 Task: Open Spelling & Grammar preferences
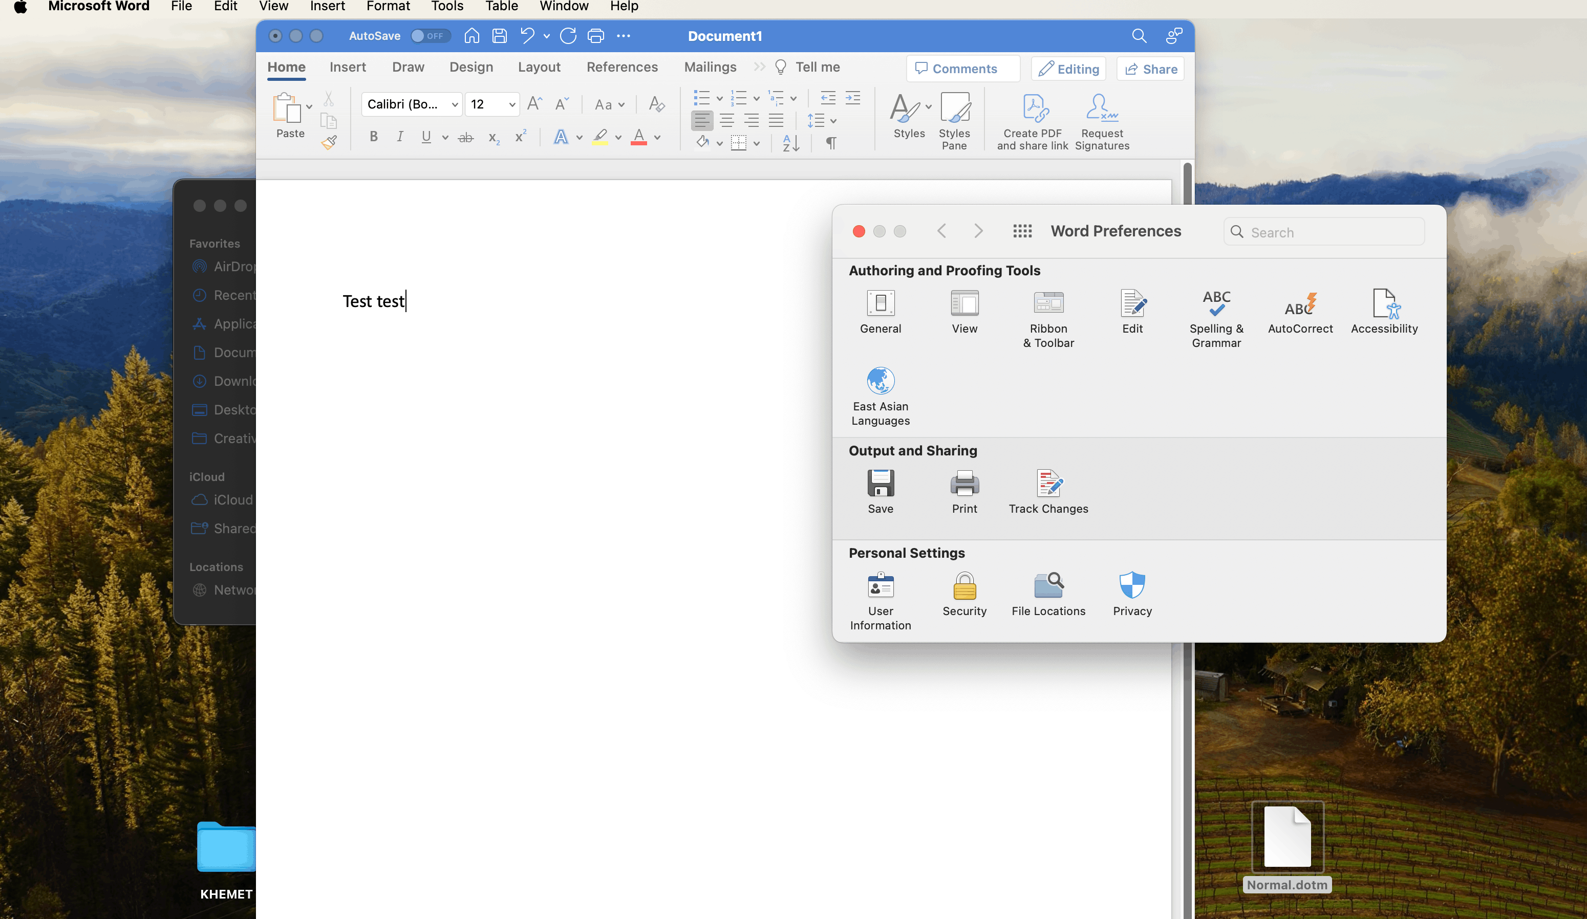[1216, 318]
